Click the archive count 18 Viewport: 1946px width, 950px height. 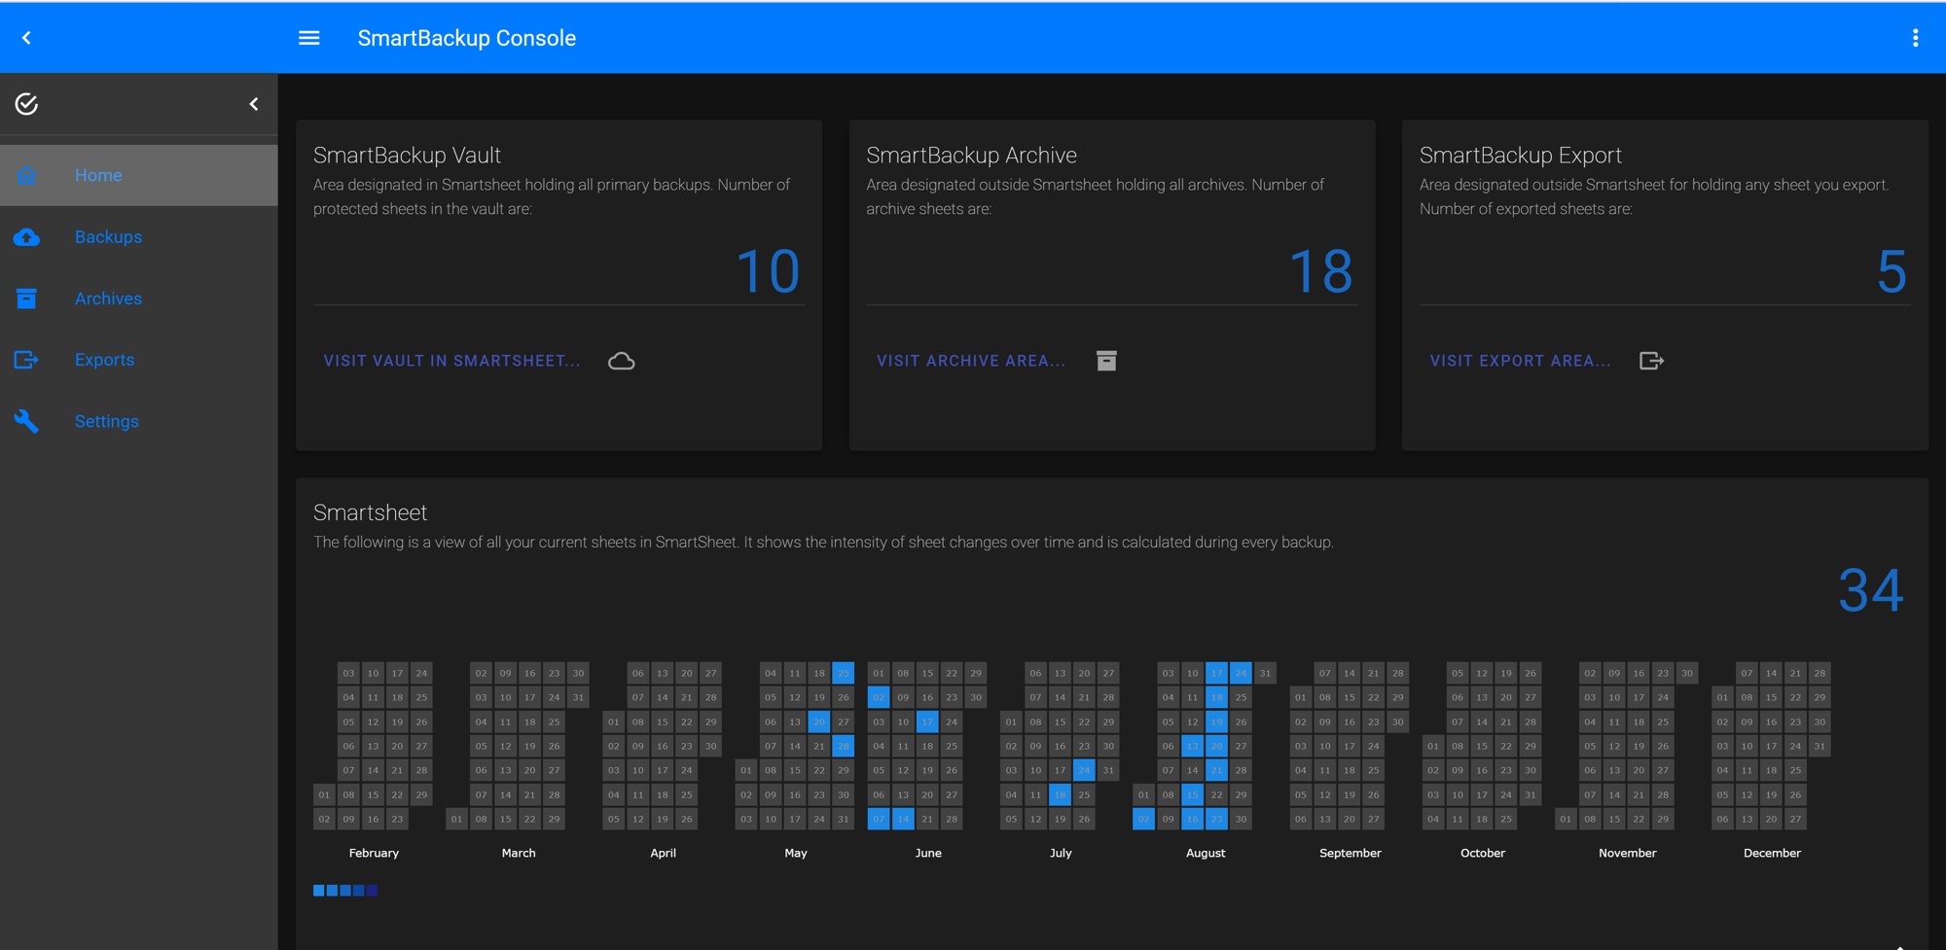(1320, 271)
